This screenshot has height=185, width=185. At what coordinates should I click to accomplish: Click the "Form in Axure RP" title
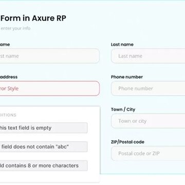(x=33, y=18)
